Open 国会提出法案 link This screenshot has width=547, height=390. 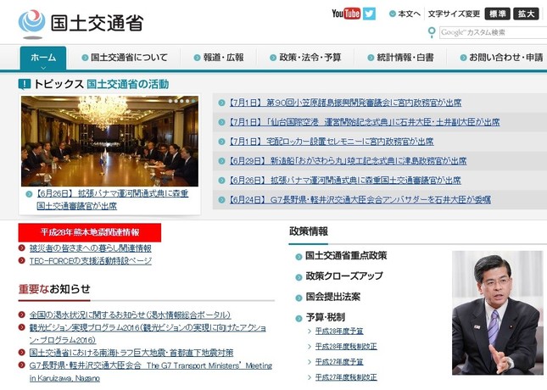click(x=332, y=297)
